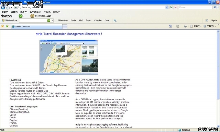Screen dimensions: 220x132
Task: Click 'Display traveled routes on Google Map' text
Action: click(29, 91)
